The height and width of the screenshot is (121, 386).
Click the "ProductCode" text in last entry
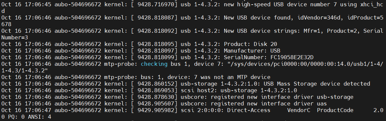coord(335,110)
